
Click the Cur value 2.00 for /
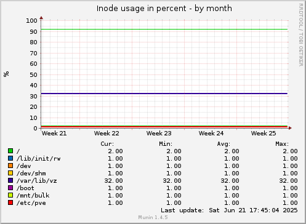115,151
